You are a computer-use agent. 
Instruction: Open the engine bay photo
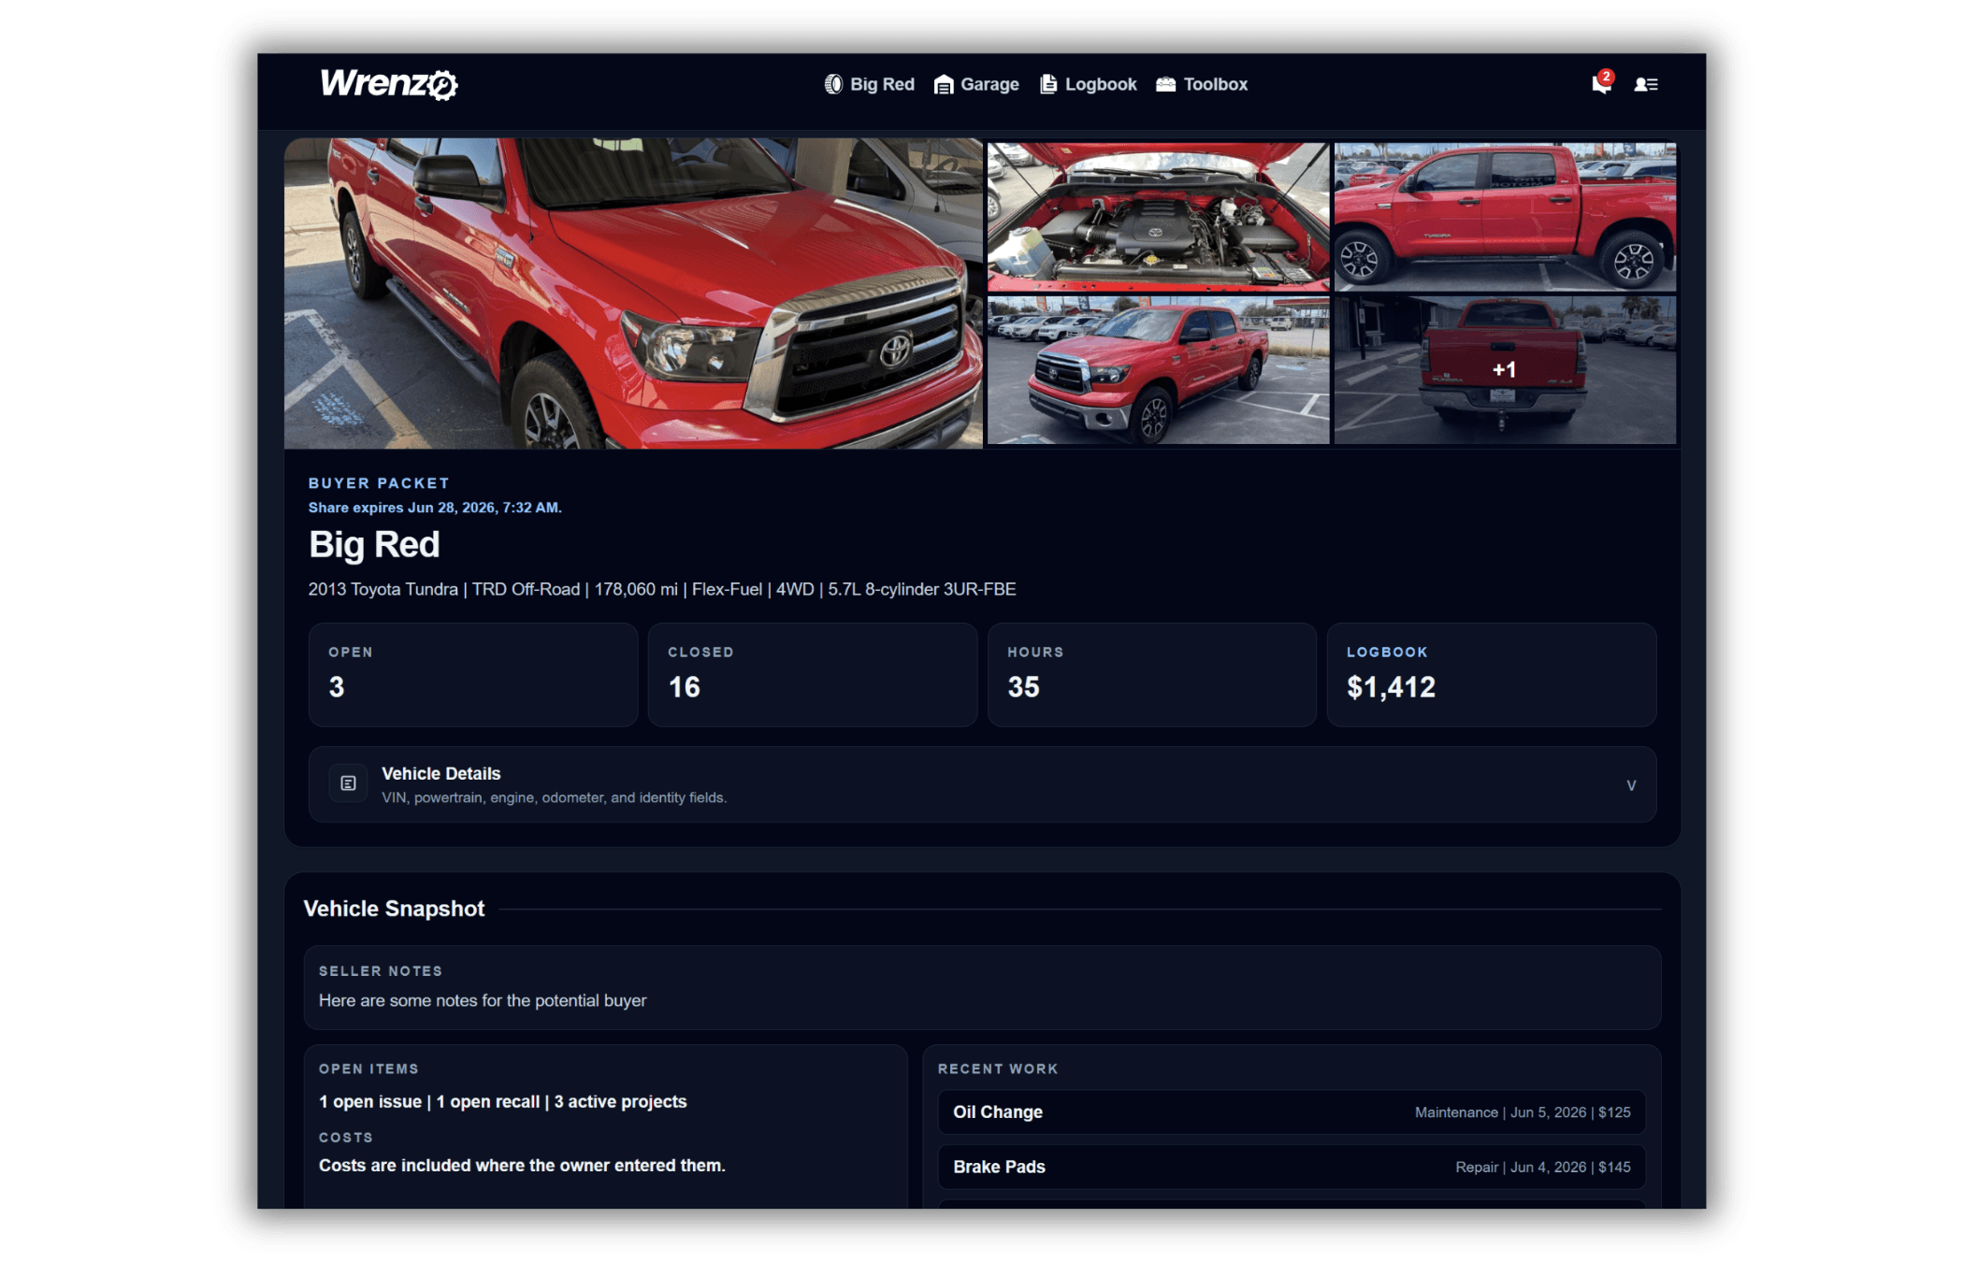point(1158,217)
